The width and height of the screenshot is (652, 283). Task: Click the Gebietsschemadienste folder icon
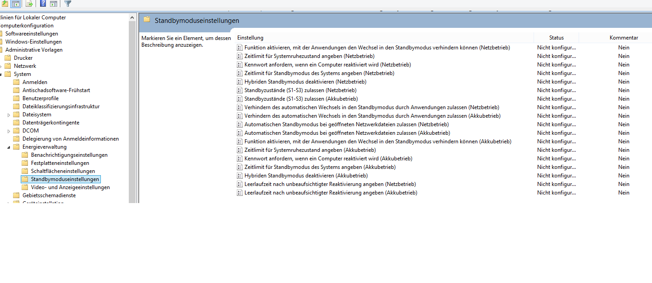point(16,195)
